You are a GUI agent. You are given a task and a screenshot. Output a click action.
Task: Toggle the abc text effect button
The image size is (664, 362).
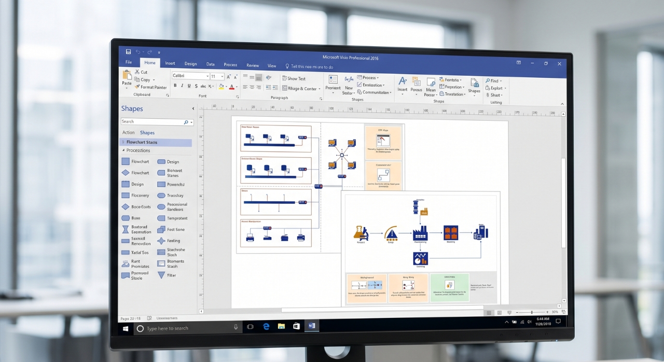pyautogui.click(x=203, y=86)
